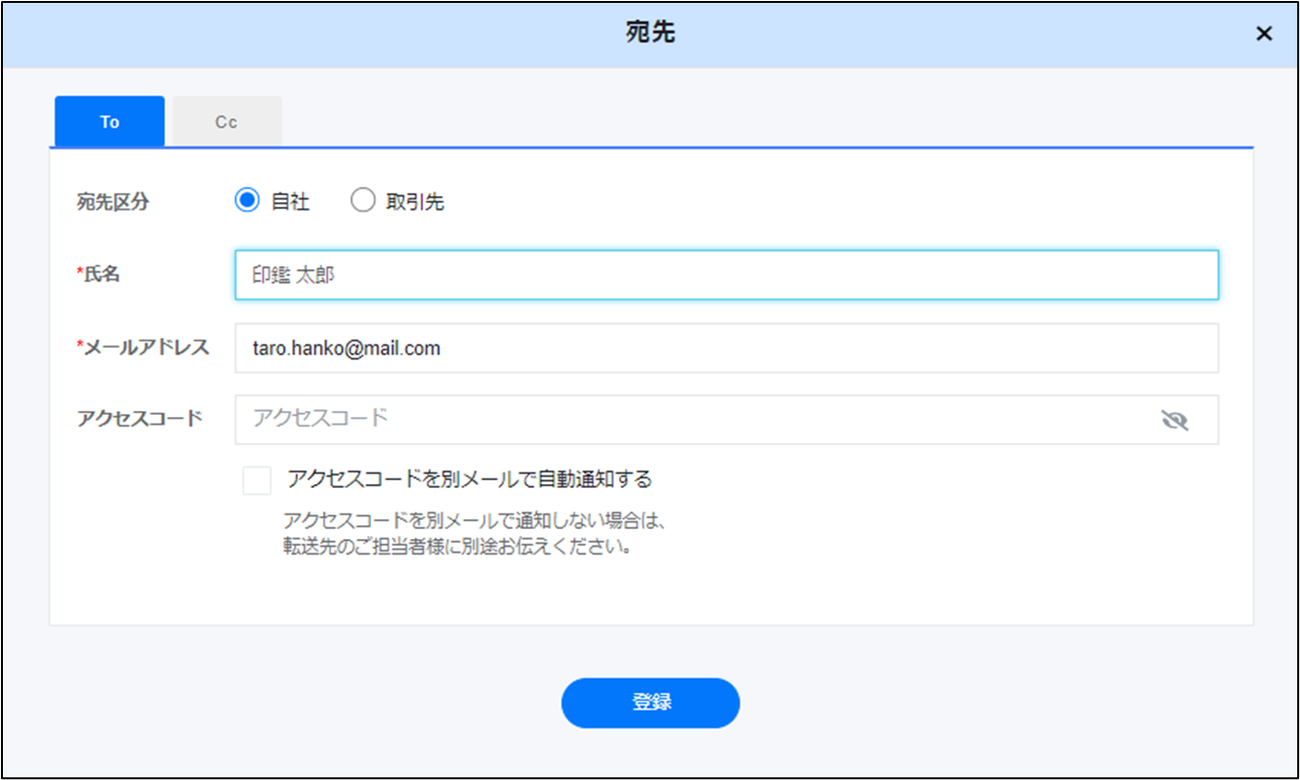
Task: Enable the access code auto-notify checkbox
Action: pyautogui.click(x=258, y=480)
